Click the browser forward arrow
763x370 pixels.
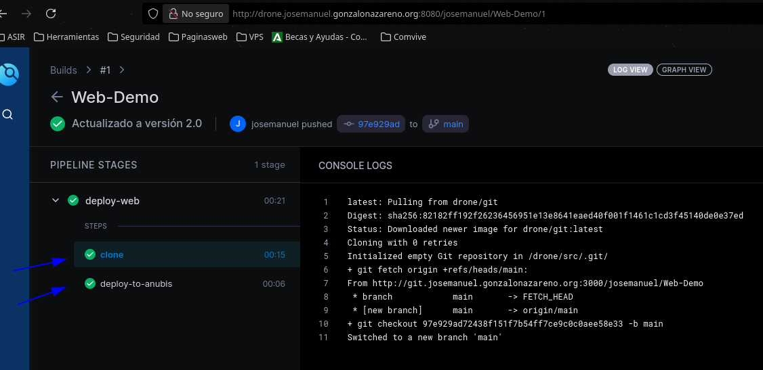[x=26, y=14]
